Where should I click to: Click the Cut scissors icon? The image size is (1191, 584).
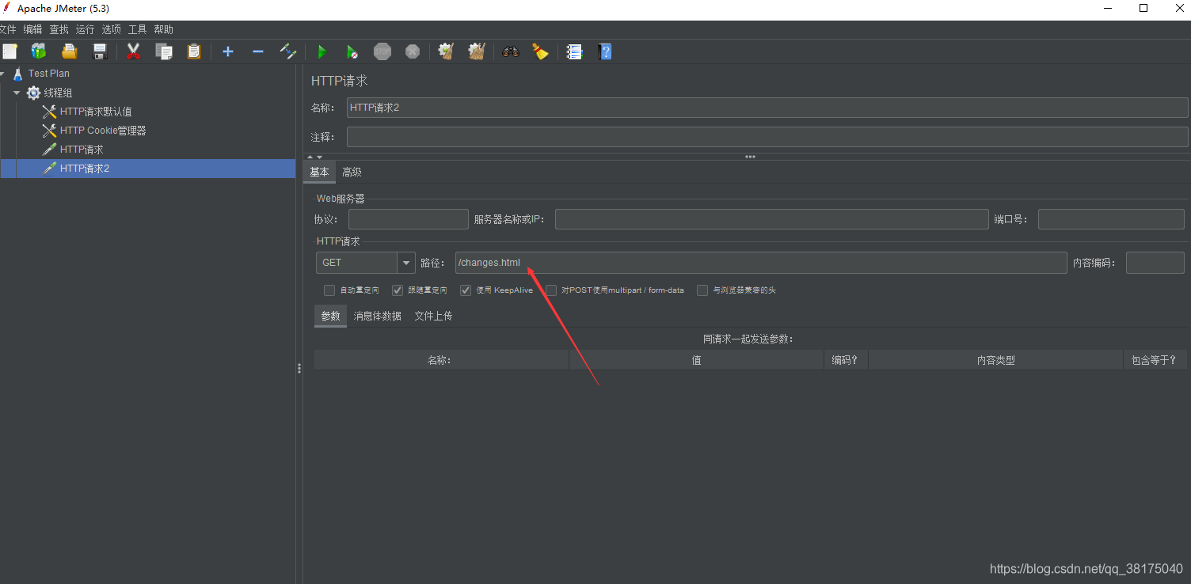pyautogui.click(x=133, y=51)
